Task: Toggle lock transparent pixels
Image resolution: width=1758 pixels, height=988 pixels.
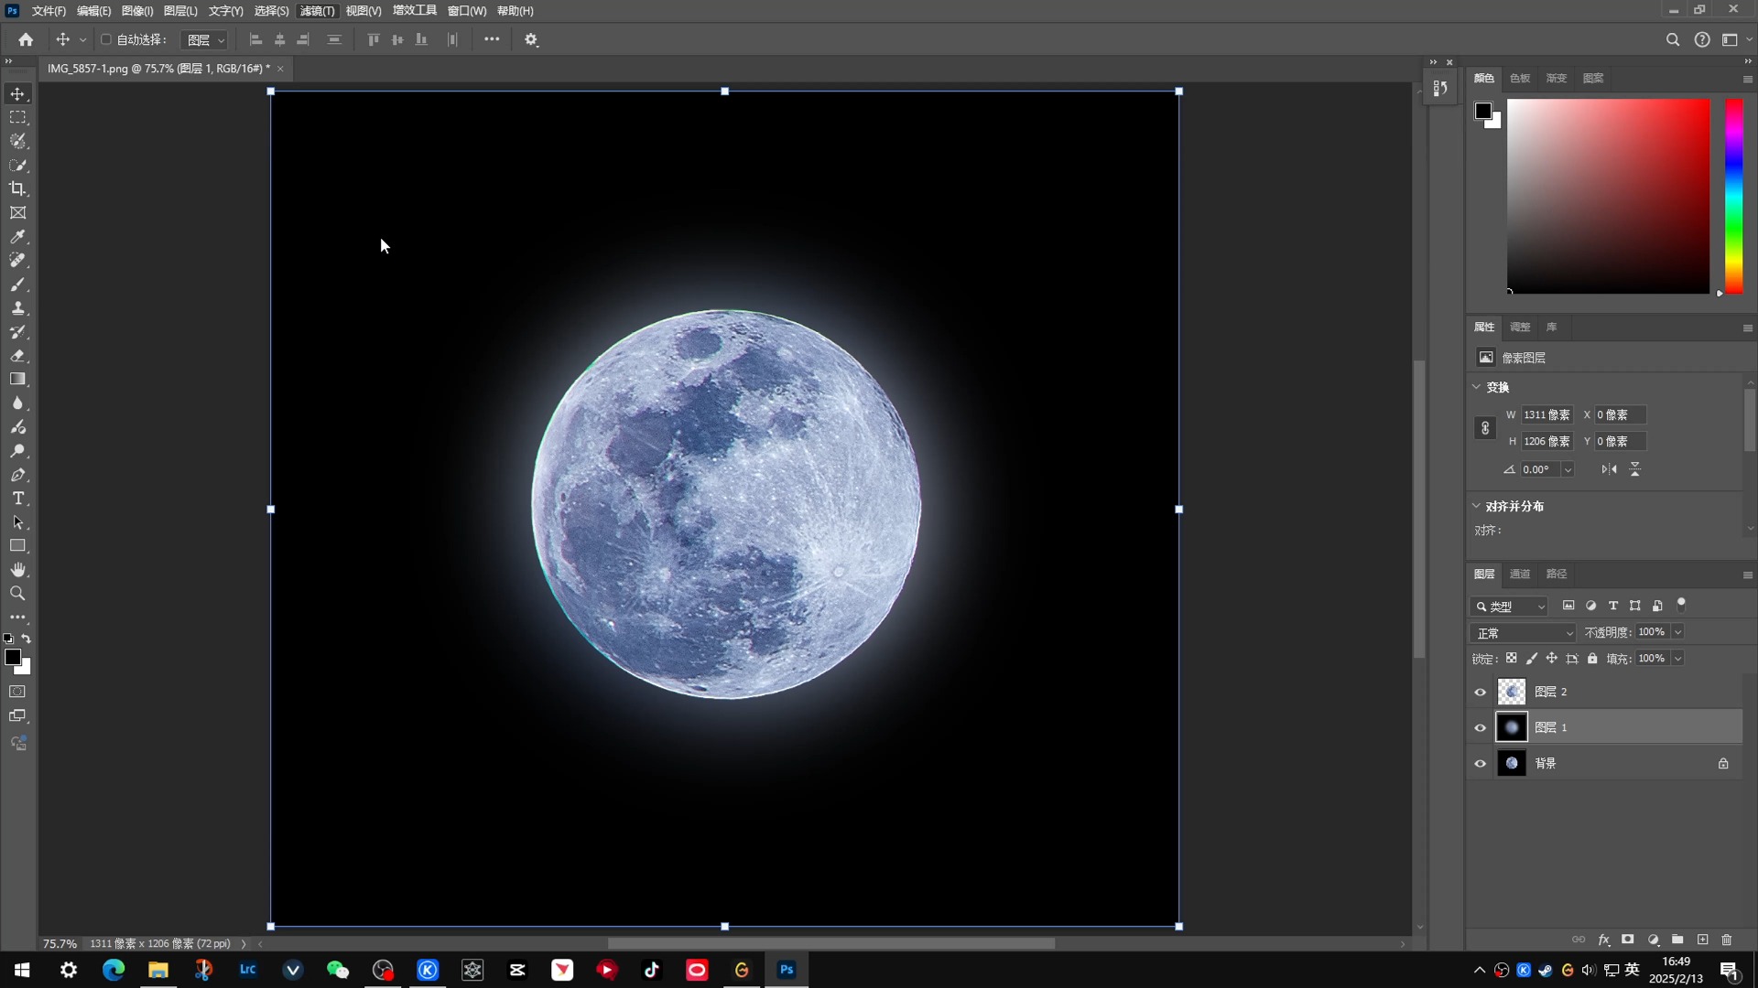Action: (x=1512, y=659)
